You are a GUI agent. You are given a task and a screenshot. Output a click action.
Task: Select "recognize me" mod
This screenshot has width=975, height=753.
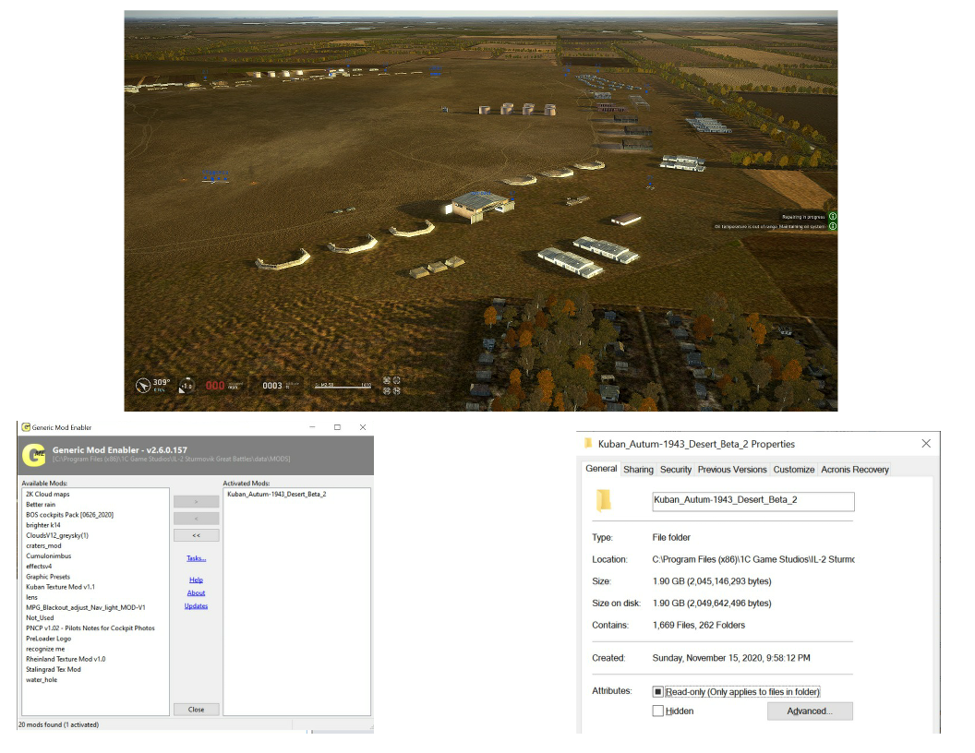pyautogui.click(x=44, y=649)
